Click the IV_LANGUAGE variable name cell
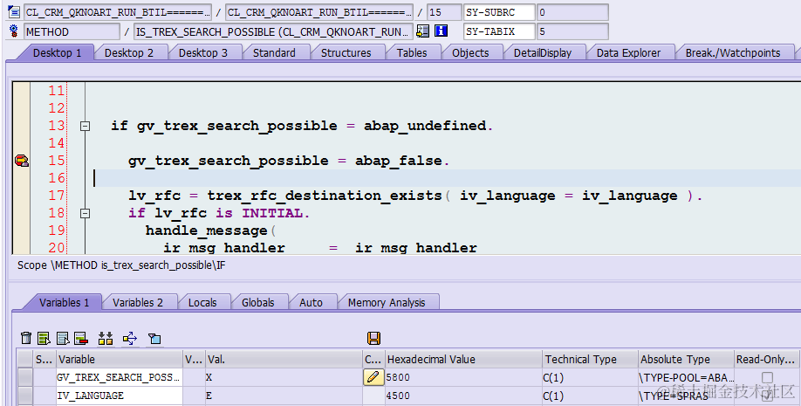 click(x=119, y=396)
